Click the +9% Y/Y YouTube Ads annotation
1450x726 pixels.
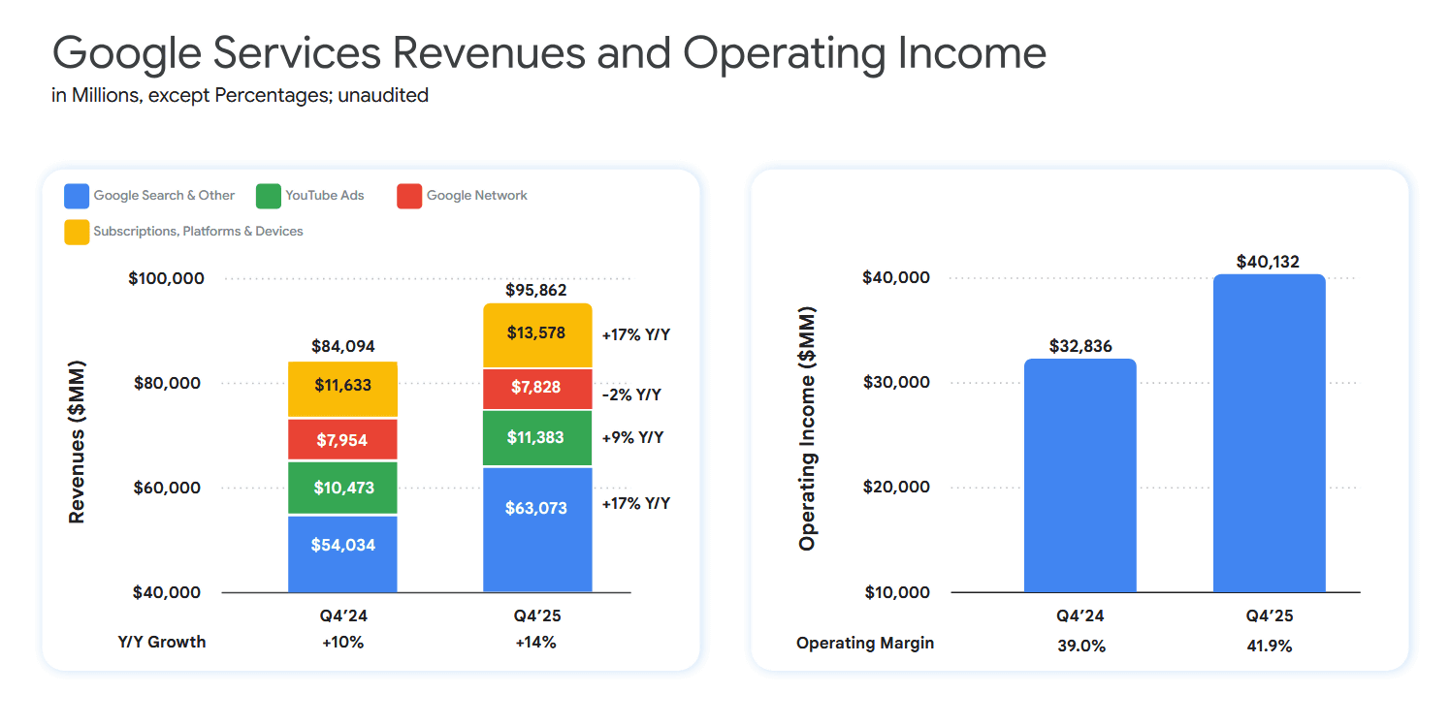point(632,437)
